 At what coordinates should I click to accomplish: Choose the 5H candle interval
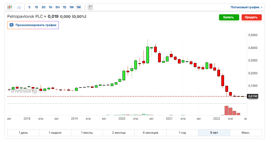(57, 7)
